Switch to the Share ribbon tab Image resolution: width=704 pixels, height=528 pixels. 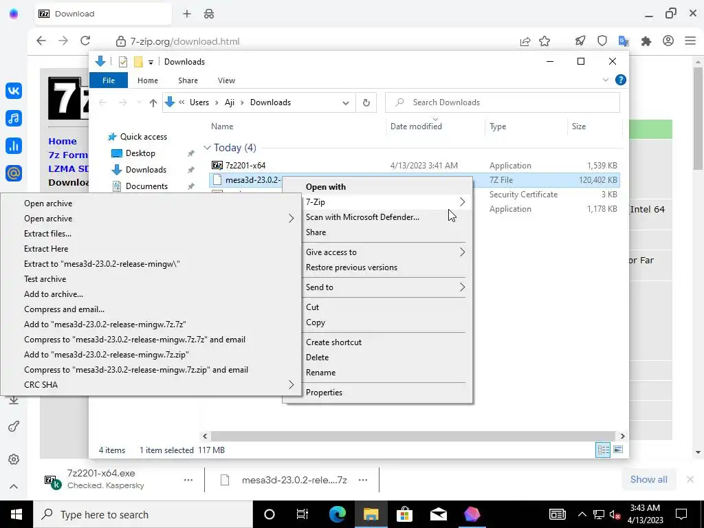(188, 80)
